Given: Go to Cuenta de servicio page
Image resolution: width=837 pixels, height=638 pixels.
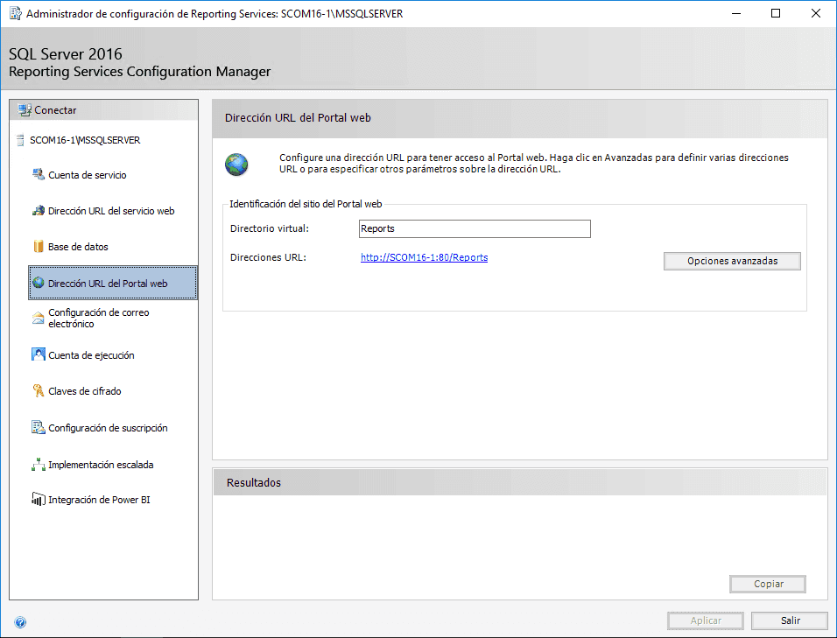Looking at the screenshot, I should 87,175.
